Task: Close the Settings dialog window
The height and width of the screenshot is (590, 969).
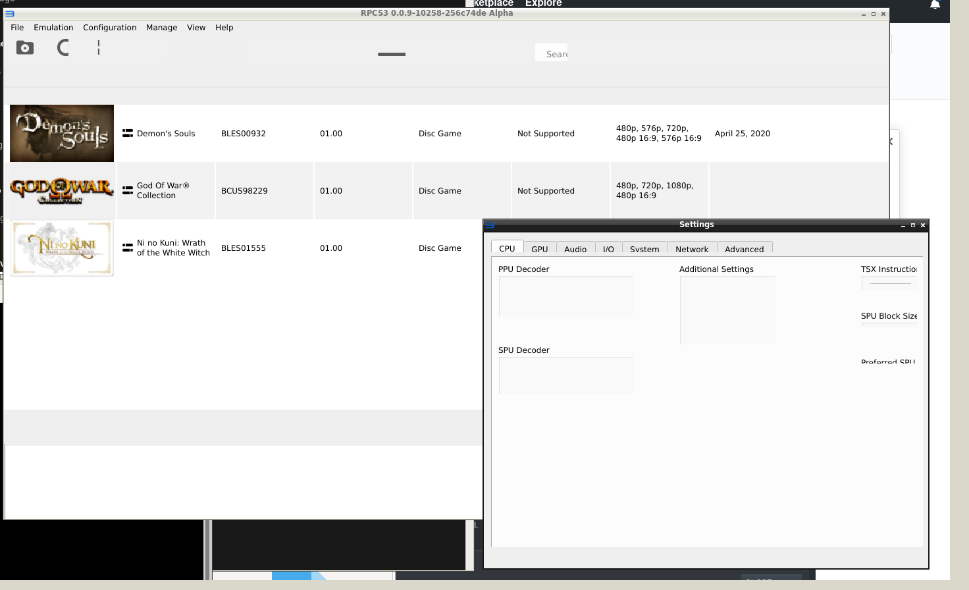Action: (x=923, y=225)
